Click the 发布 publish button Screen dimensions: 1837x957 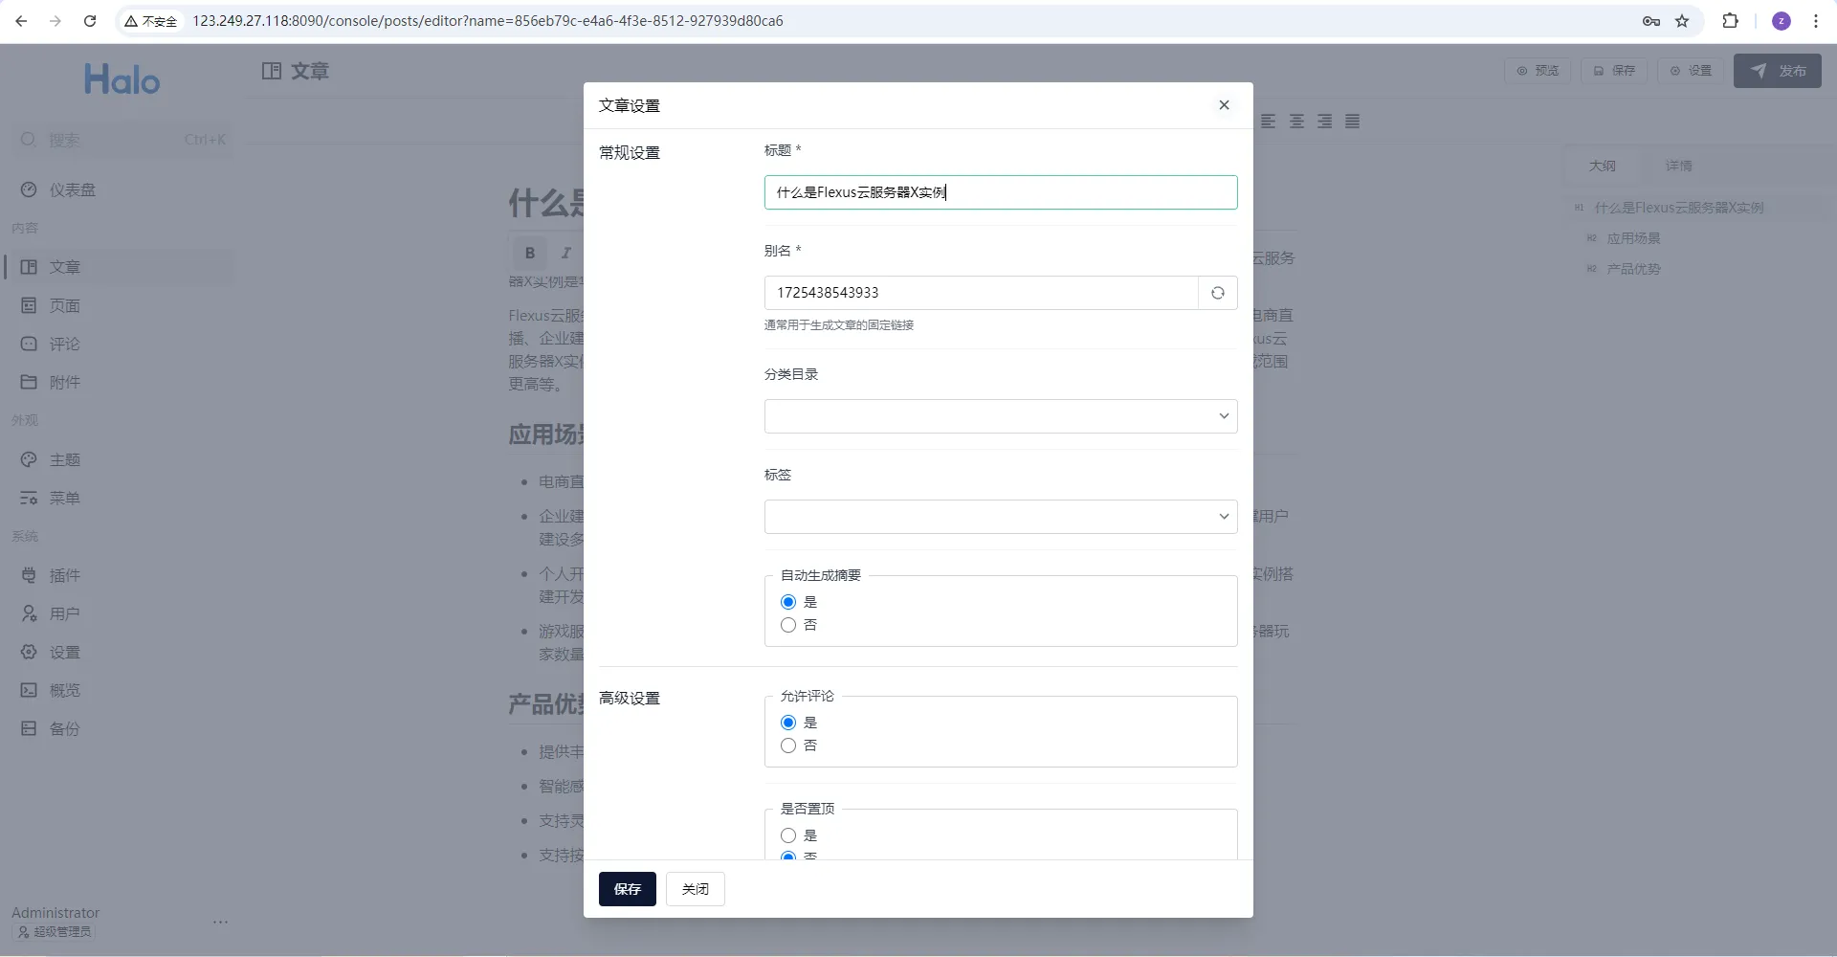pos(1778,71)
